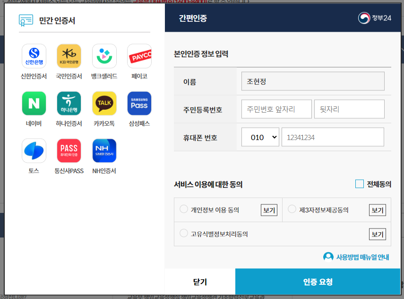Click the 닫기 close button

pos(200,281)
